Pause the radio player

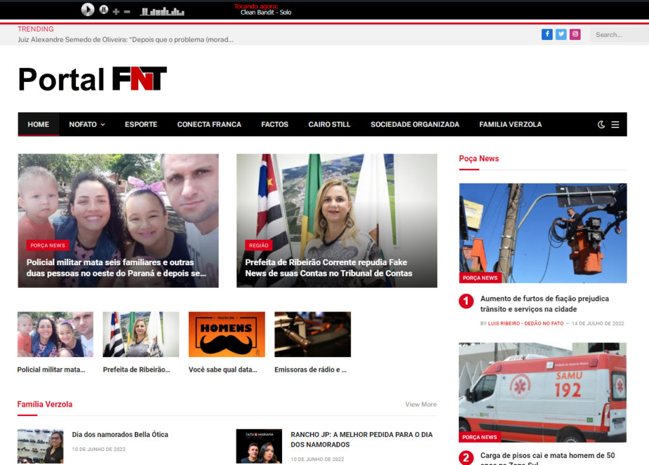point(103,10)
